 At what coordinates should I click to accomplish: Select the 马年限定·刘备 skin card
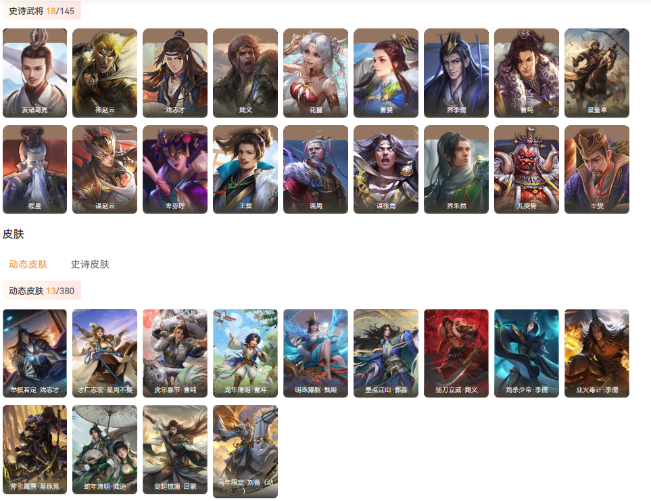pyautogui.click(x=245, y=452)
